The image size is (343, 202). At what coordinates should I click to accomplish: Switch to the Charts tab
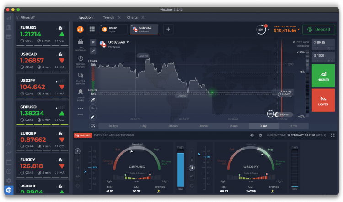(x=132, y=17)
